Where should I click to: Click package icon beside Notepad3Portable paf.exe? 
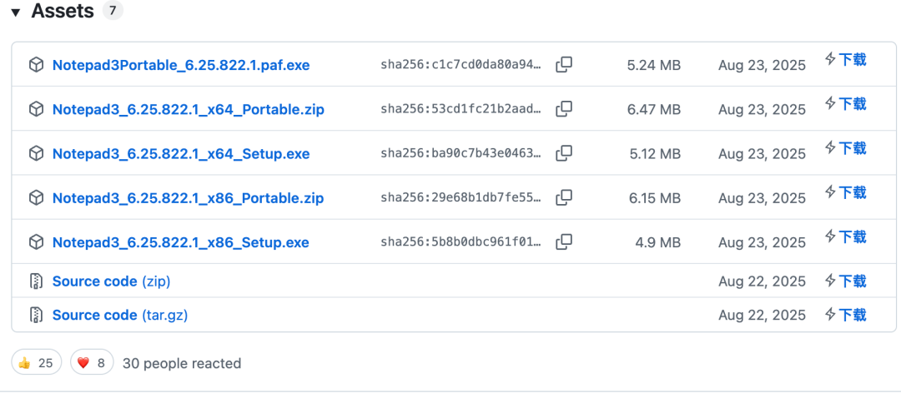point(36,65)
